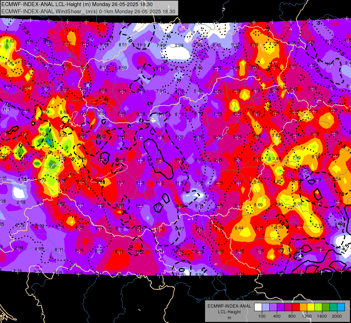The image size is (351, 323).
Task: Click the wind shear value 7.19
Action: click(297, 158)
